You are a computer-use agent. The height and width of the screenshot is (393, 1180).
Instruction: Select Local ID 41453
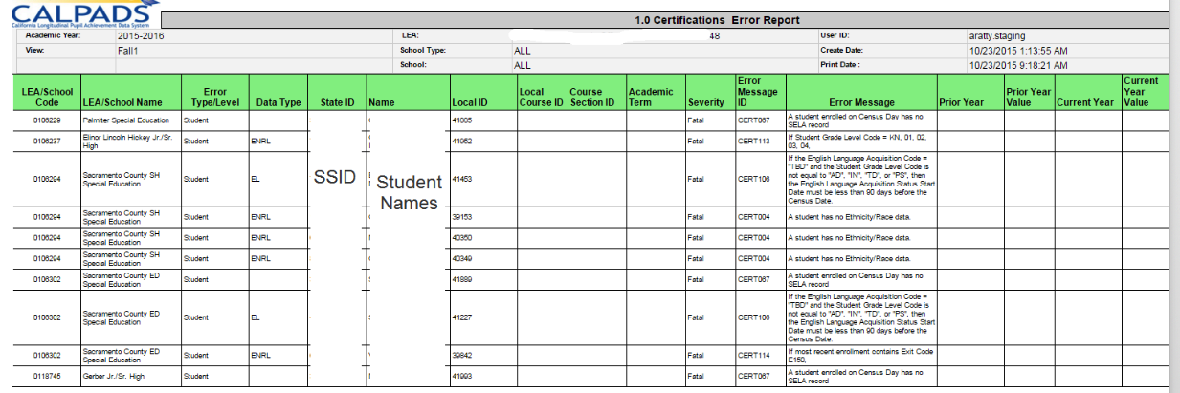pos(462,179)
